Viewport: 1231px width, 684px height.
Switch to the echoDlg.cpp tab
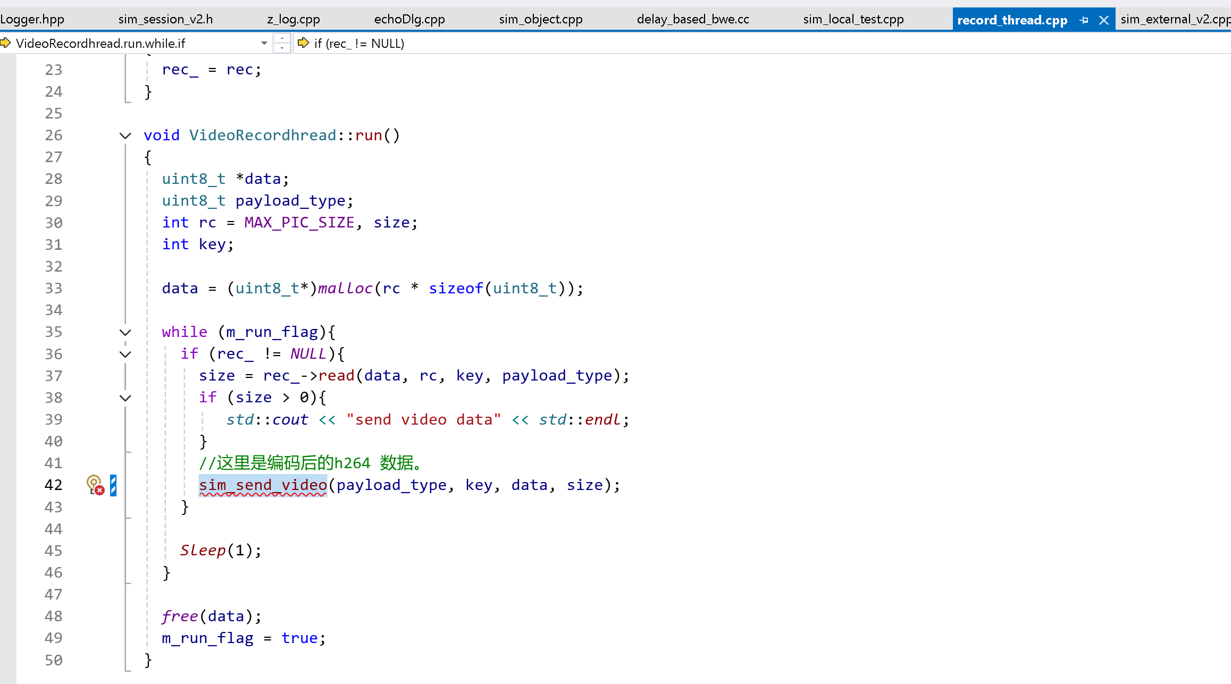[409, 20]
